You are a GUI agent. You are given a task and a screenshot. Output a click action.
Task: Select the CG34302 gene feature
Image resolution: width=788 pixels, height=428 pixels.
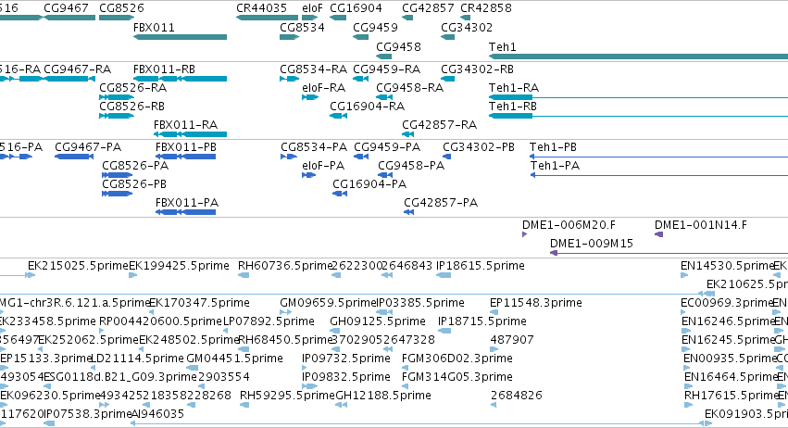click(448, 37)
